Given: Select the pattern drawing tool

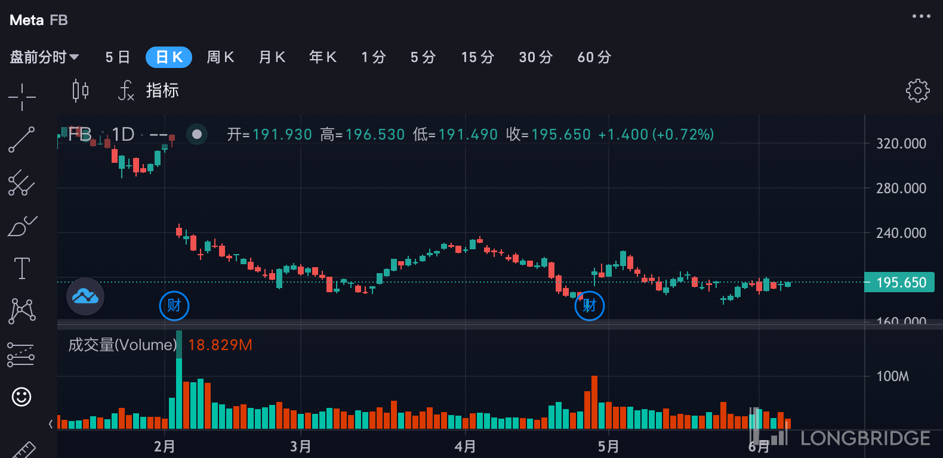Looking at the screenshot, I should coord(22,311).
